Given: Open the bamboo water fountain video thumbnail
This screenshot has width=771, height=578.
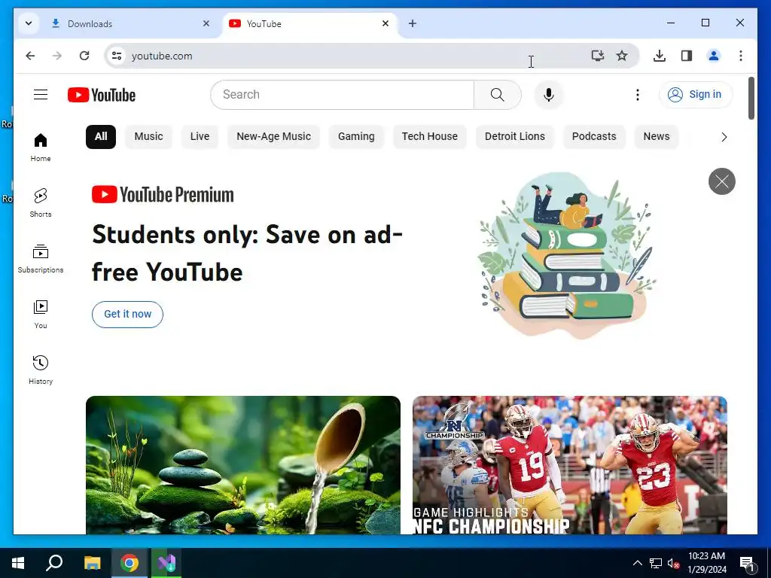Looking at the screenshot, I should [243, 465].
